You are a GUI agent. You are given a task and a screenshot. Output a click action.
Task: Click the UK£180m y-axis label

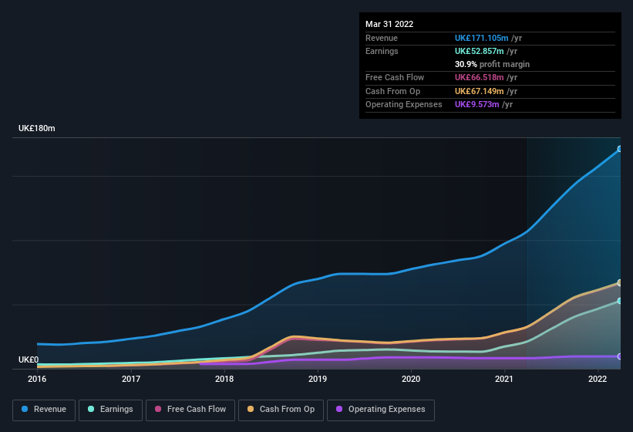[x=37, y=128]
